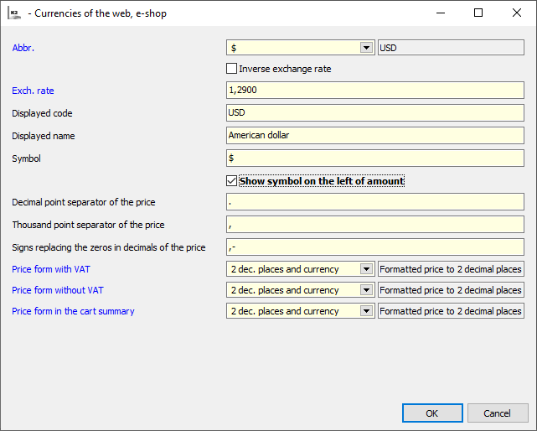Expand the Price form with VAT dropdown
537x431 pixels.
(366, 269)
